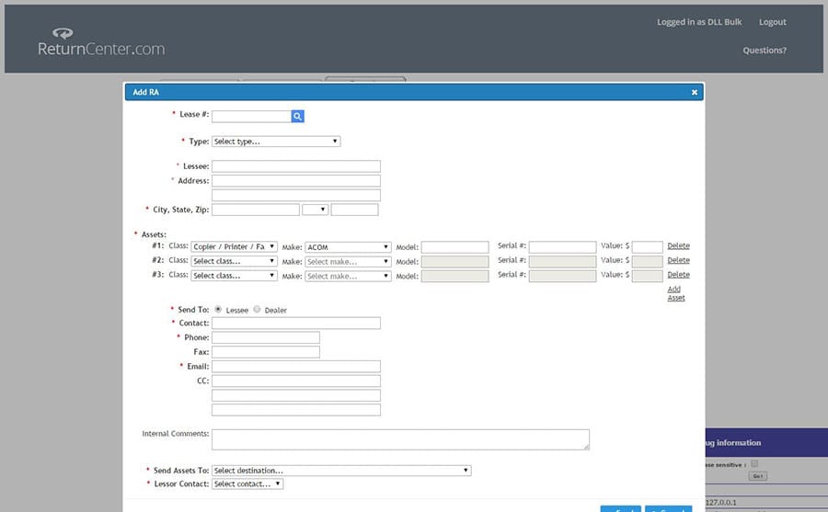The height and width of the screenshot is (512, 828).
Task: Open the Lessor Contact dropdown
Action: (x=247, y=484)
